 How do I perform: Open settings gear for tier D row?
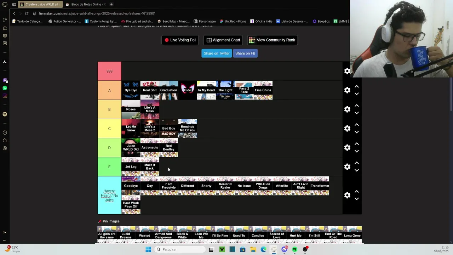click(x=347, y=148)
